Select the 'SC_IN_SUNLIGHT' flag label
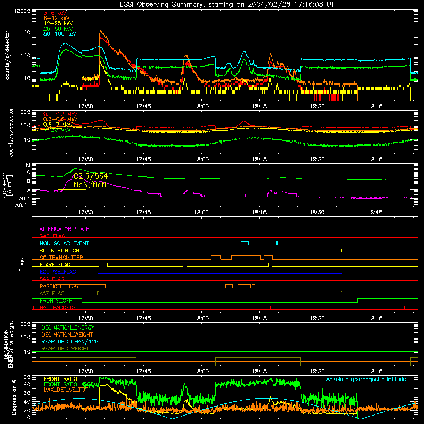The width and height of the screenshot is (424, 424). [61, 250]
